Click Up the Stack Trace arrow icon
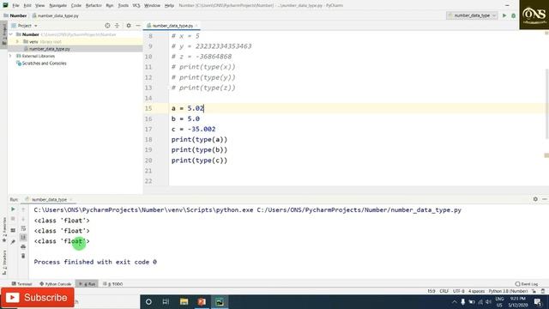 coord(23,209)
